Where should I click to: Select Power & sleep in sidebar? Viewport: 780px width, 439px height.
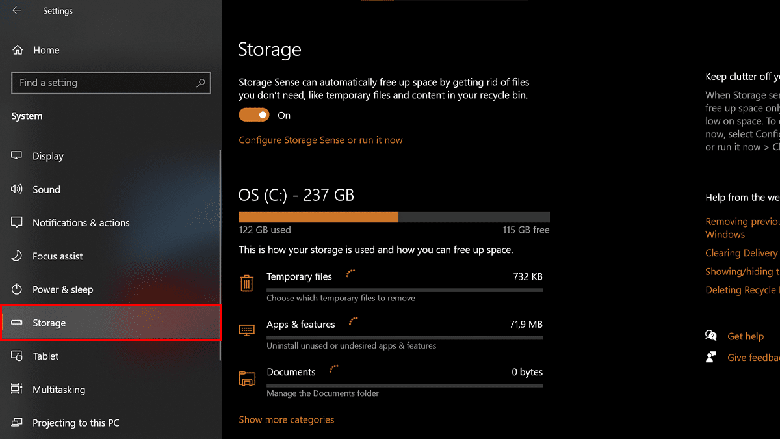point(63,289)
